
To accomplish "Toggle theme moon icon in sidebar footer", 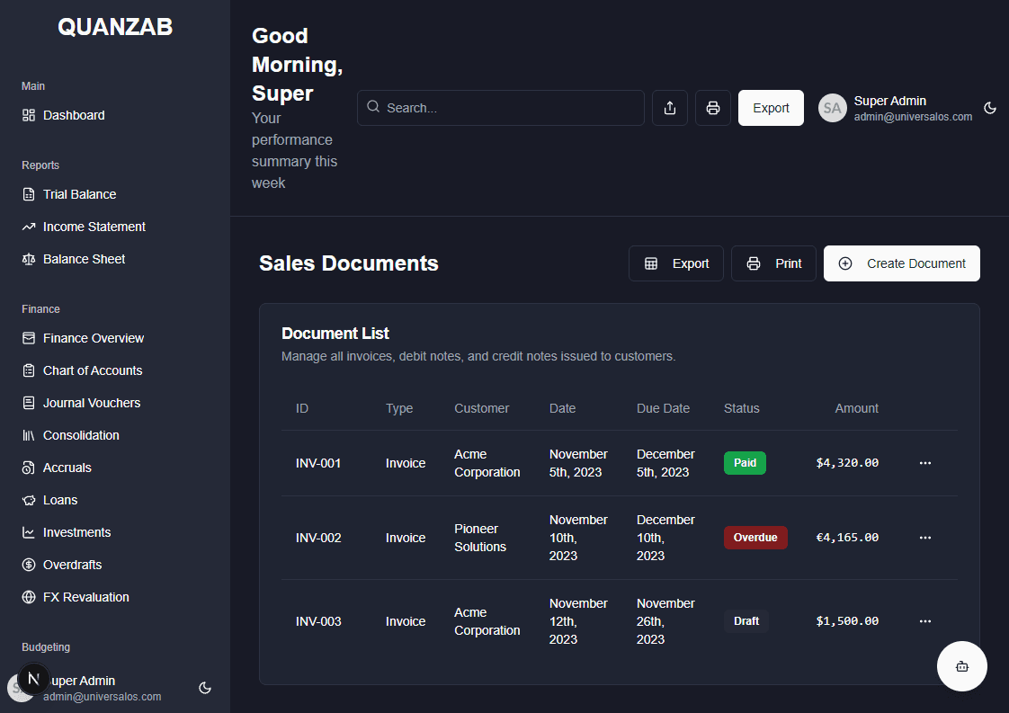I will point(205,688).
